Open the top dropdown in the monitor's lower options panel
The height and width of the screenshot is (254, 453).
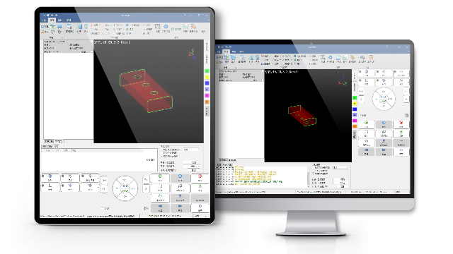coord(340,167)
